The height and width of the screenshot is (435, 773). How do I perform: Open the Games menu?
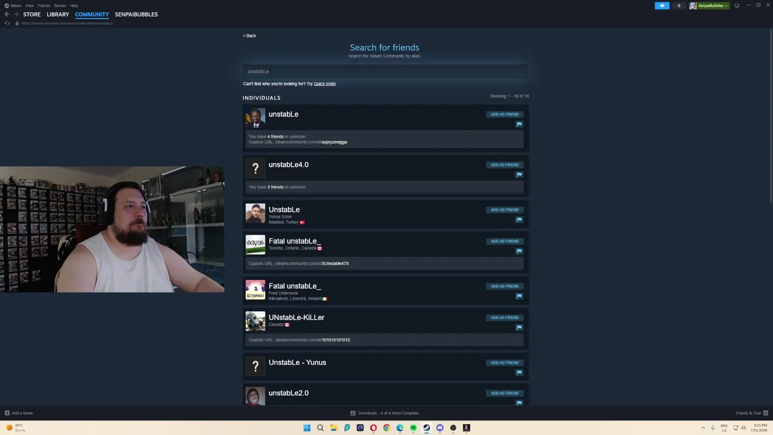click(60, 5)
